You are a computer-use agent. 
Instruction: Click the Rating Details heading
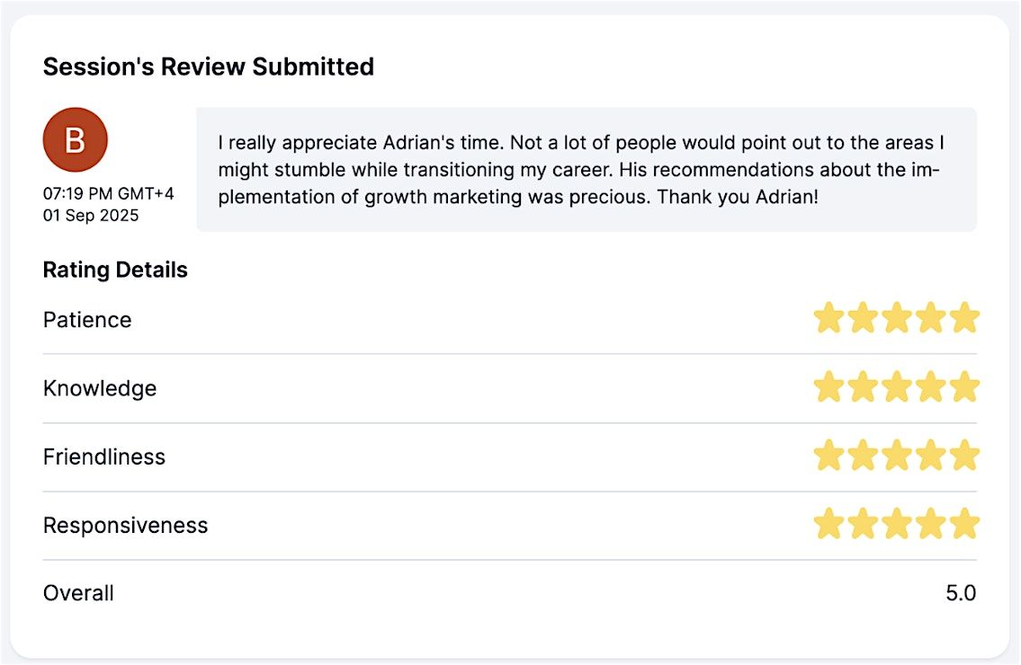click(x=115, y=270)
